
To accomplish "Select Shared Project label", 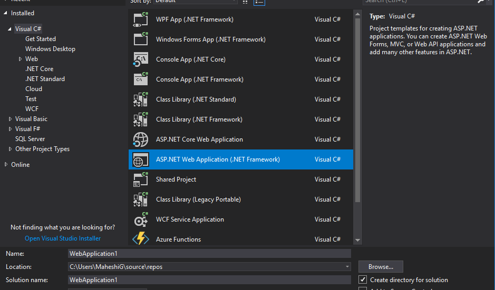I will pyautogui.click(x=176, y=179).
